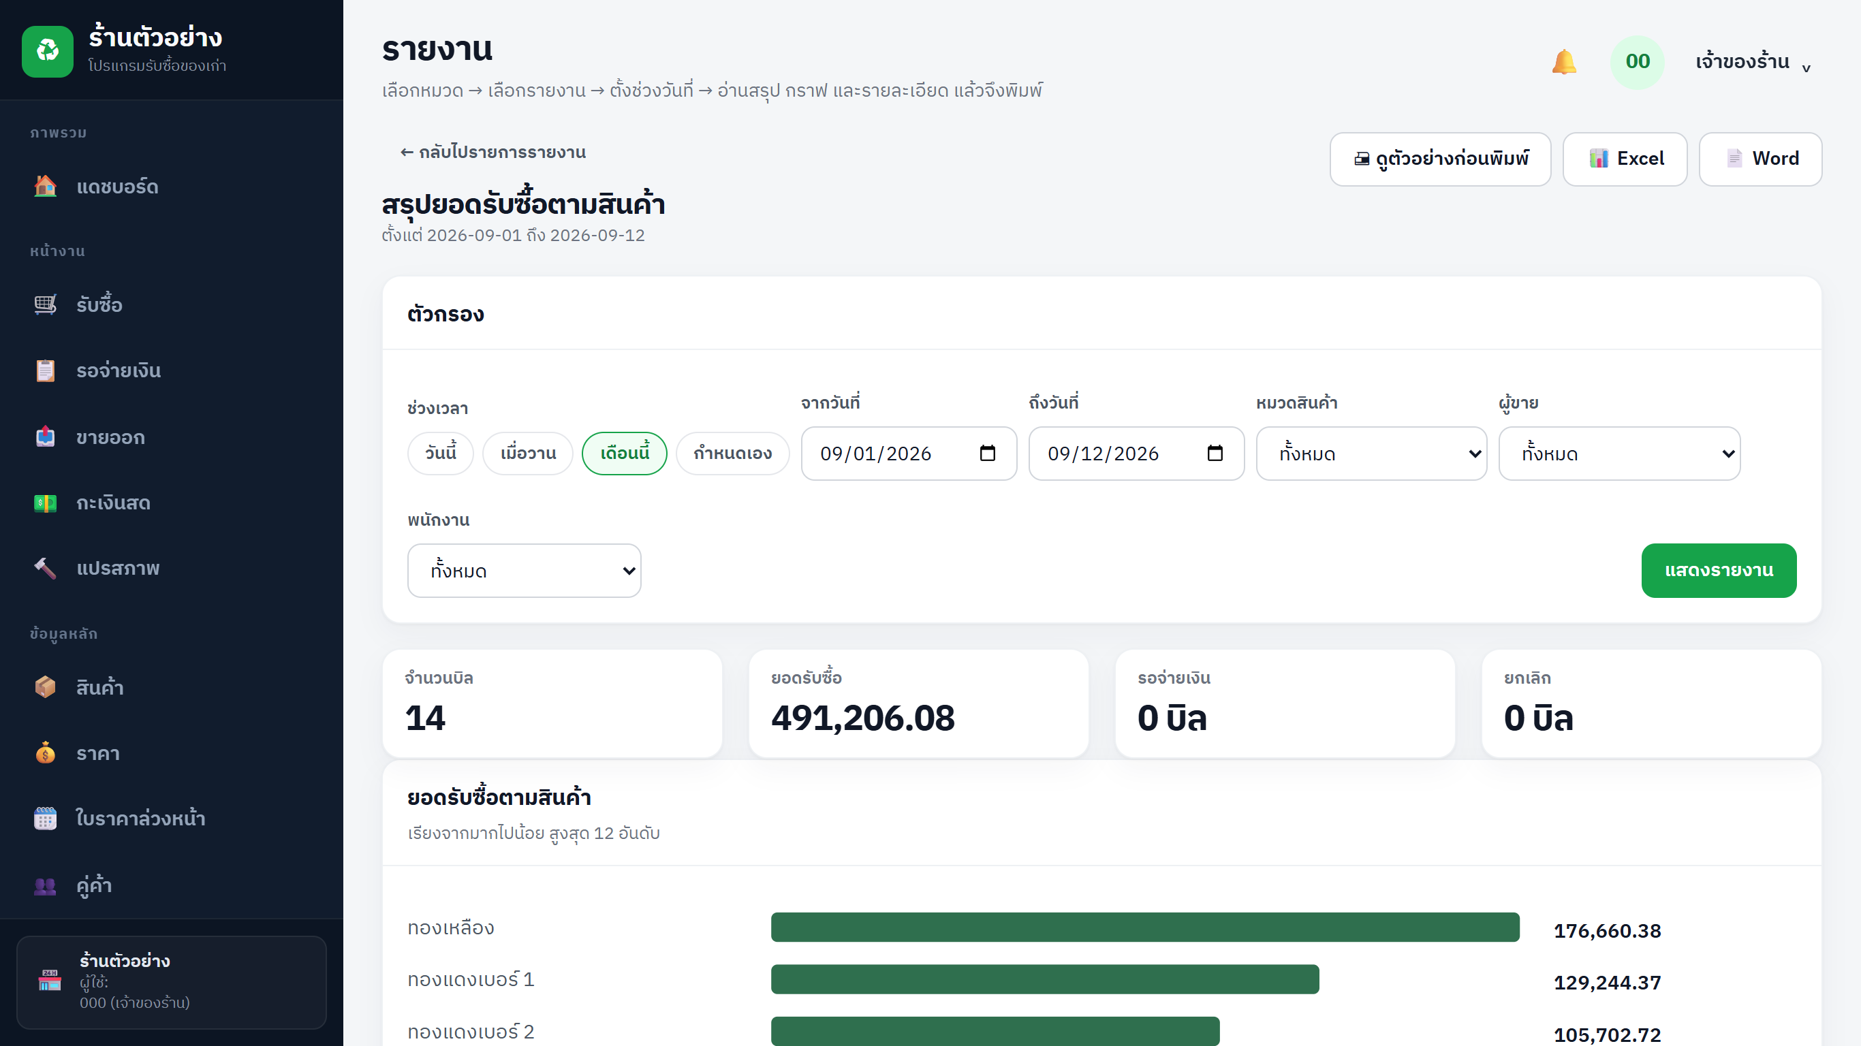Viewport: 1861px width, 1046px height.
Task: Open the พนักงาน dropdown
Action: pos(525,571)
